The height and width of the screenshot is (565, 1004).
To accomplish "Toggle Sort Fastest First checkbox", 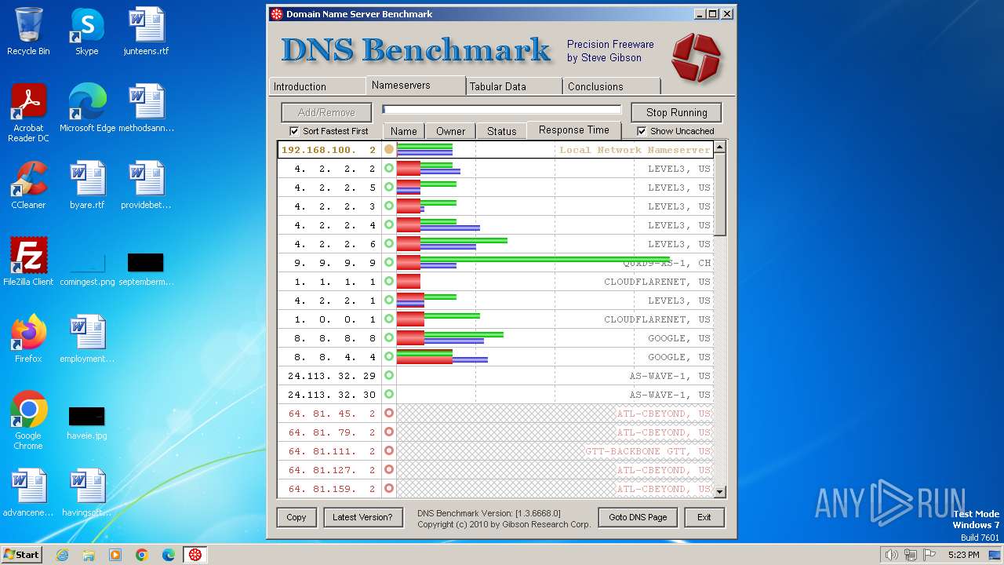I will click(329, 131).
